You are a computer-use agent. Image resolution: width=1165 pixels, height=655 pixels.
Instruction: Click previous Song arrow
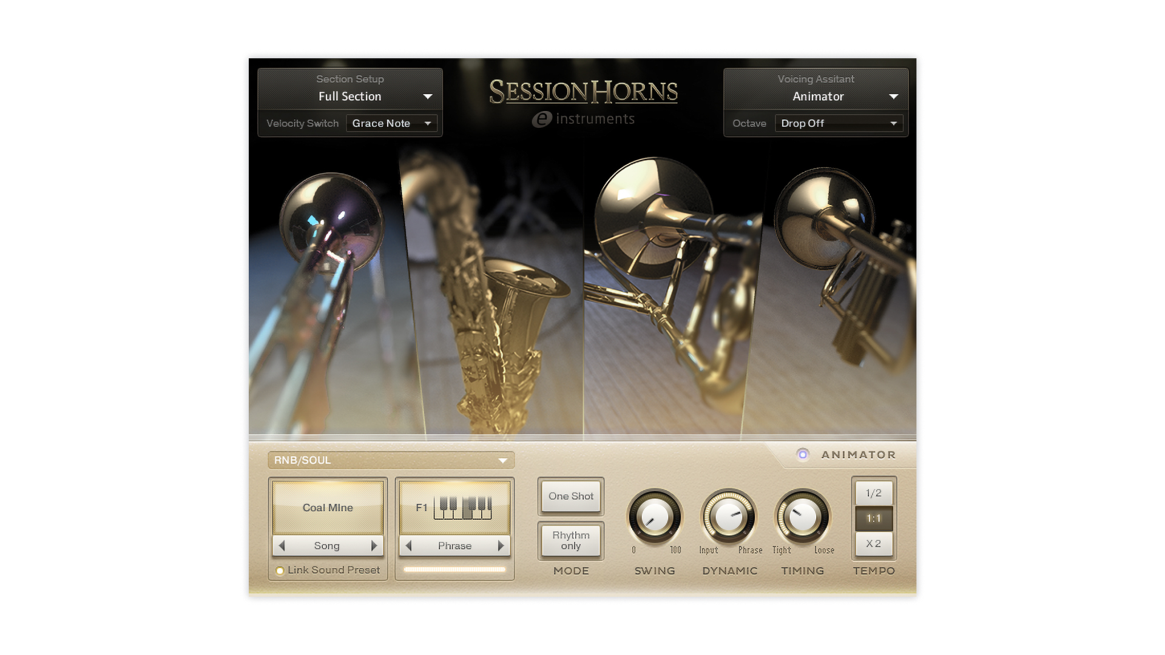(282, 546)
